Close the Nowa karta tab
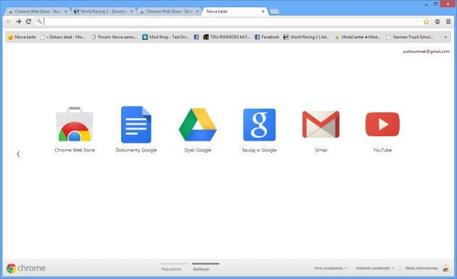Image resolution: width=457 pixels, height=279 pixels. pyautogui.click(x=263, y=12)
